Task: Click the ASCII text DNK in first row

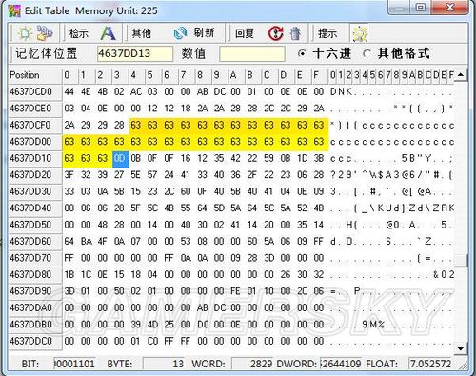Action: tap(342, 91)
